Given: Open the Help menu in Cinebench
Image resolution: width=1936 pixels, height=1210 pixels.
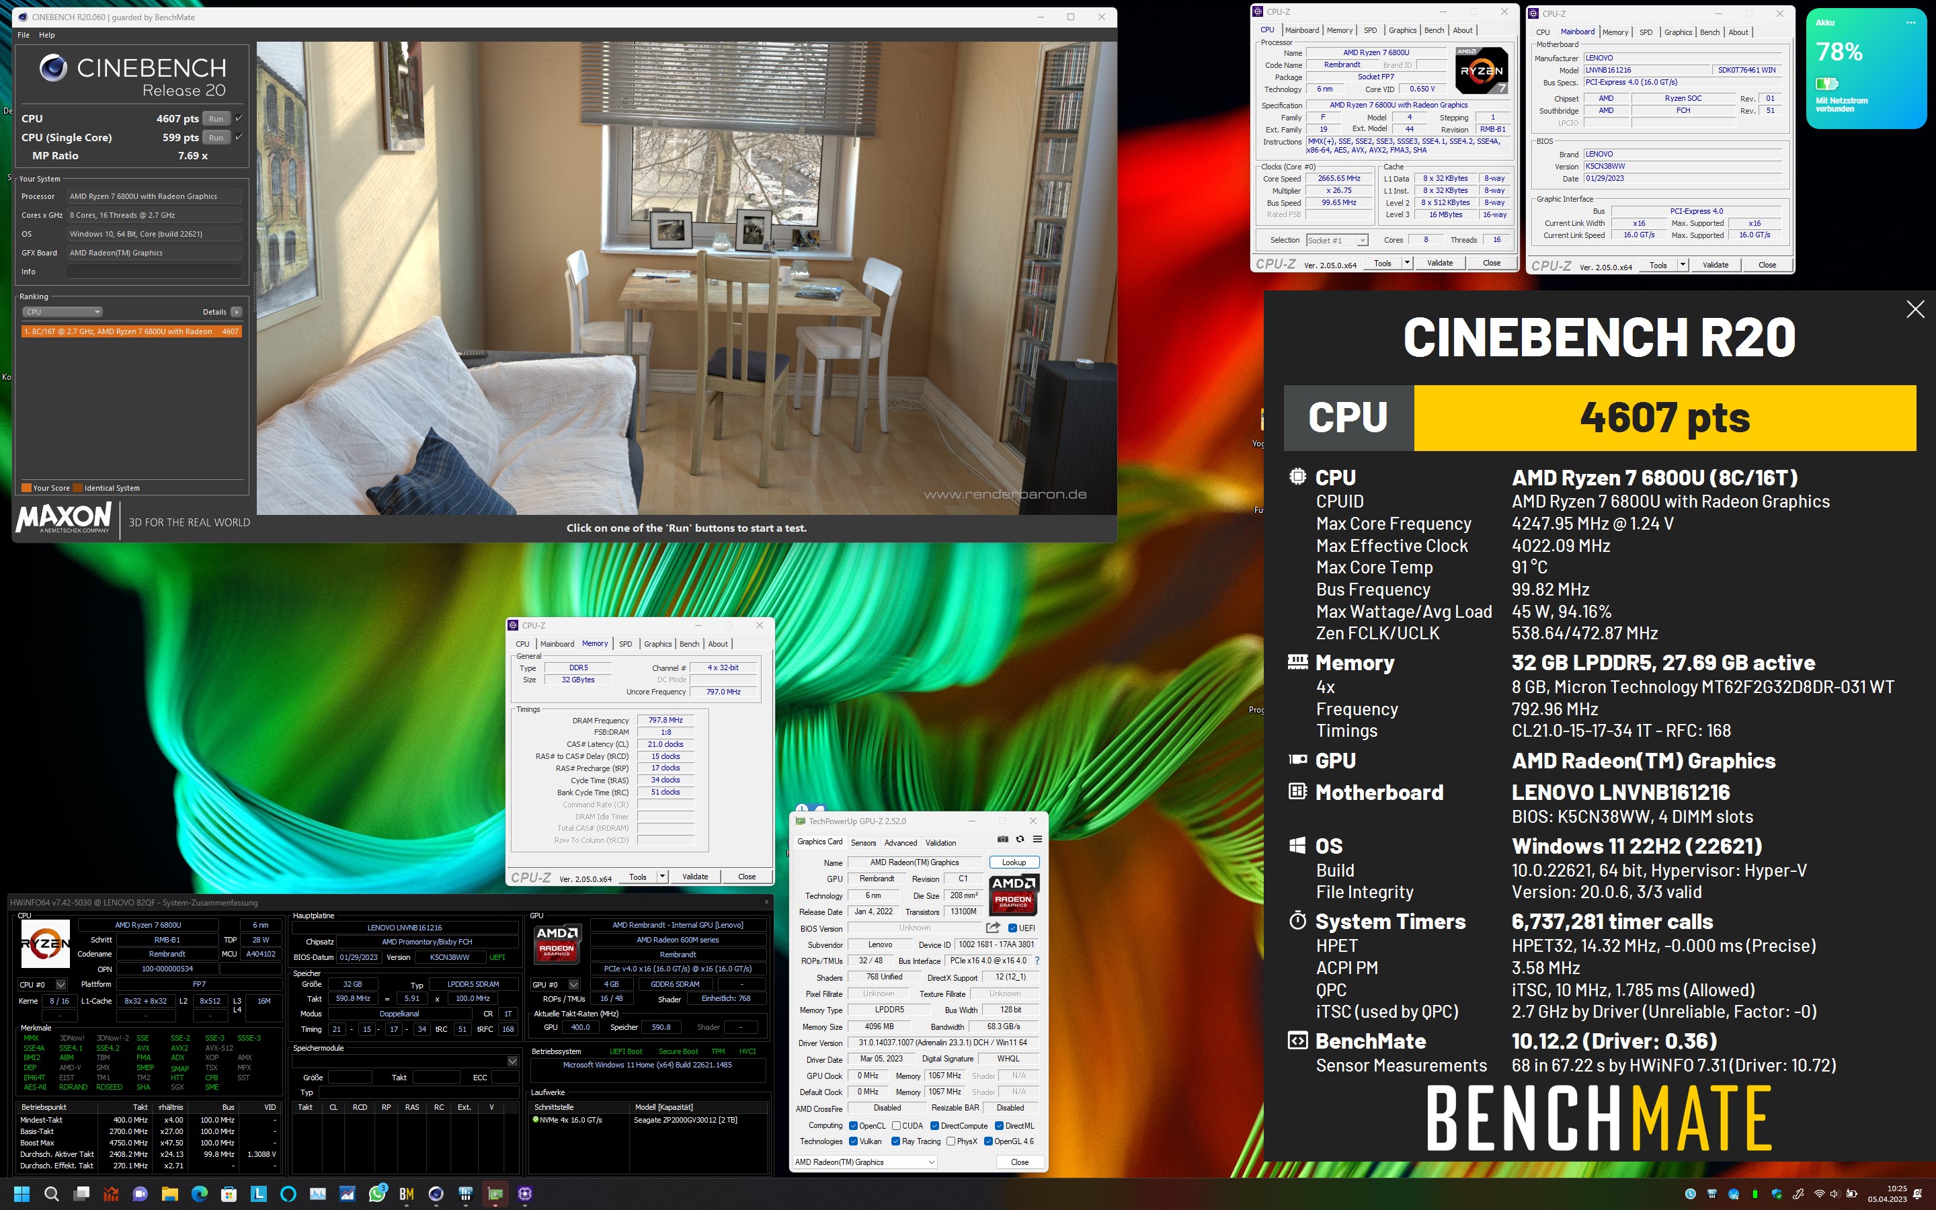Looking at the screenshot, I should [x=47, y=35].
